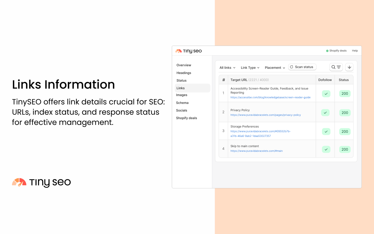
Task: Click the download arrow icon button
Action: tap(349, 67)
